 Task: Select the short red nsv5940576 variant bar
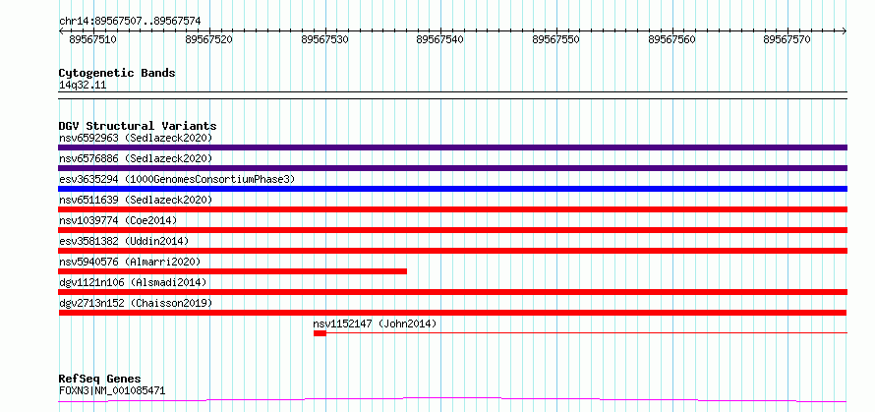[233, 271]
